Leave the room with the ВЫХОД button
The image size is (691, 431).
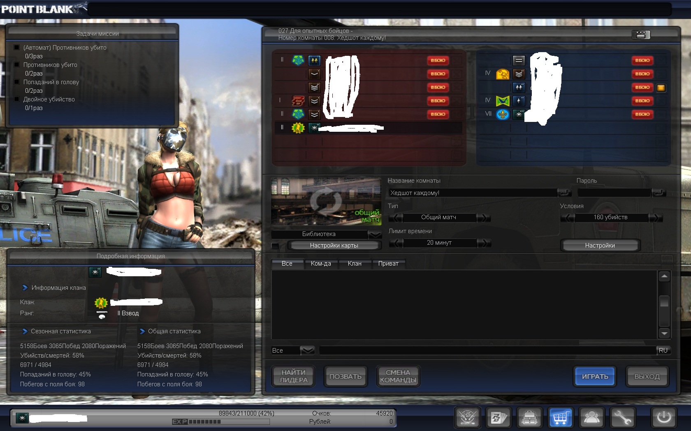pos(647,376)
